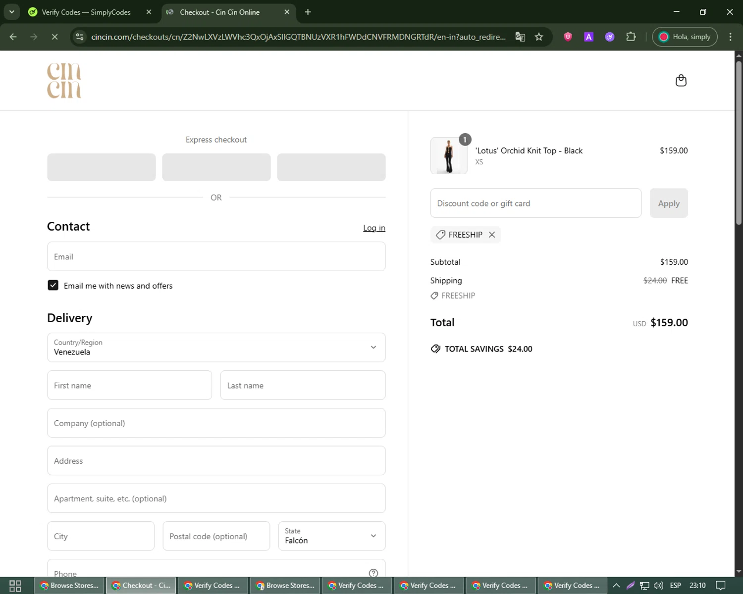Image resolution: width=743 pixels, height=594 pixels.
Task: Focus the City field
Action: coord(101,536)
